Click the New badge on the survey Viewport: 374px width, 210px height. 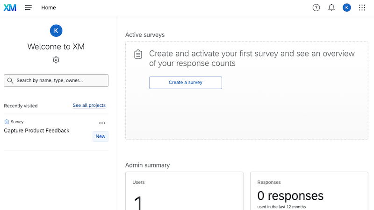[101, 136]
